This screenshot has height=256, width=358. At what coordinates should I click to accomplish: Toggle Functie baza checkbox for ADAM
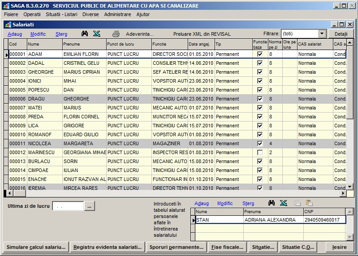tap(260, 54)
